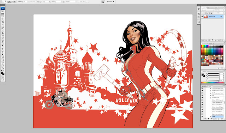Select the Crop tool
This screenshot has width=226, height=133.
[3, 22]
